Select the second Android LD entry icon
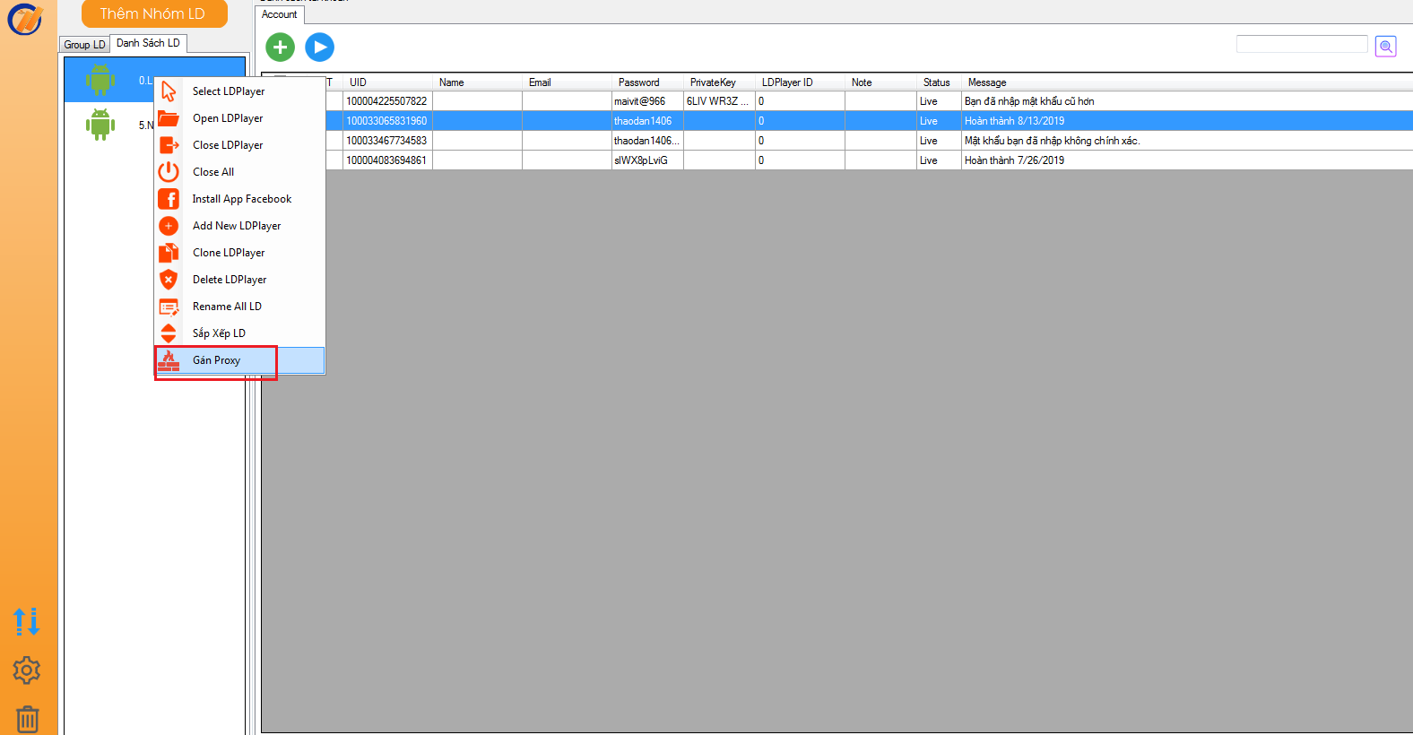The width and height of the screenshot is (1413, 735). (100, 125)
